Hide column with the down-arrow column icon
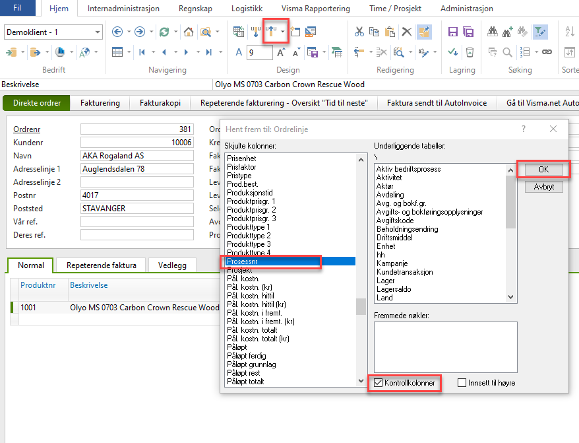Image resolution: width=579 pixels, height=443 pixels. 255,32
